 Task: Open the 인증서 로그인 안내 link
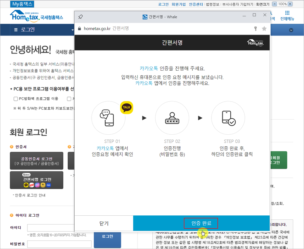pos(30,195)
